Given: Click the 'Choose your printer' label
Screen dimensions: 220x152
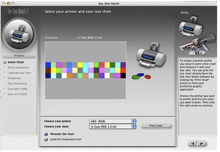Looking at the screenshot, I should 57,121.
